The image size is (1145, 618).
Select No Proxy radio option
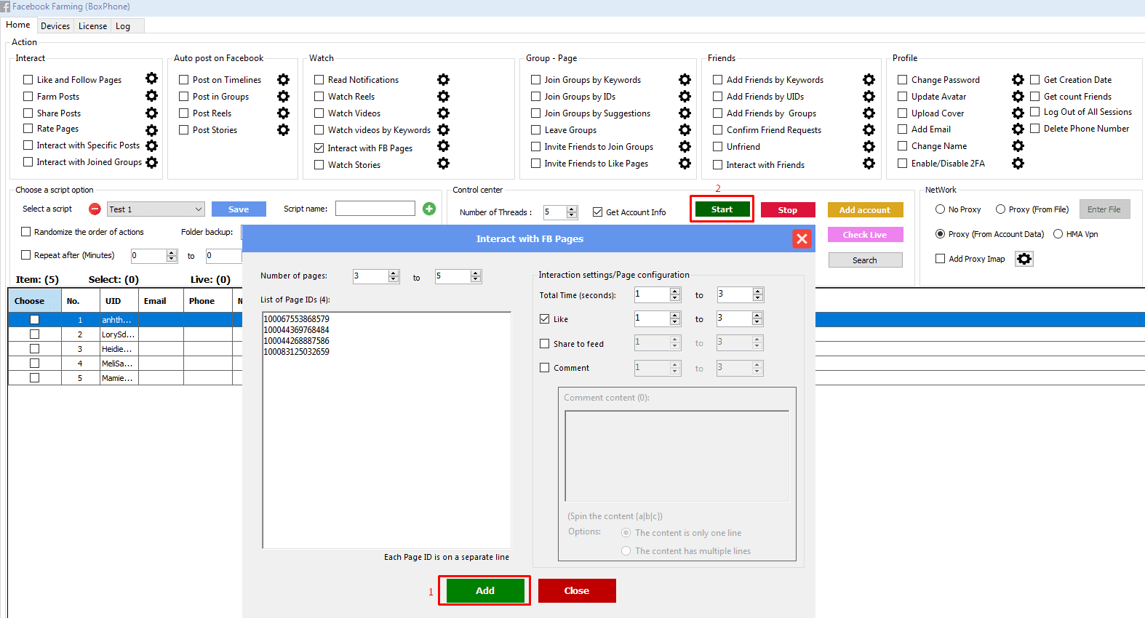[940, 209]
